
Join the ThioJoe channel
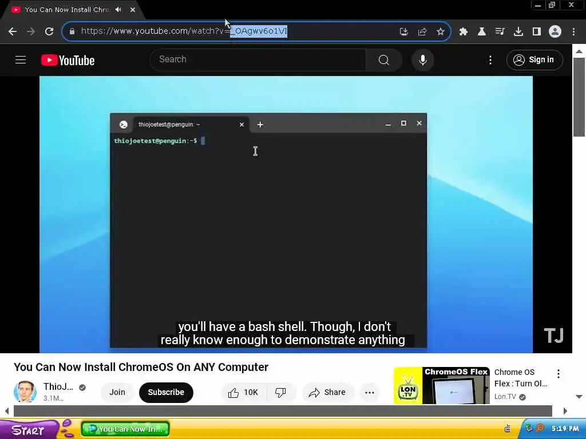click(x=117, y=392)
